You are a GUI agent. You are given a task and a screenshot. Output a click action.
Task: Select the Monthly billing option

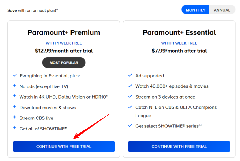pos(195,10)
